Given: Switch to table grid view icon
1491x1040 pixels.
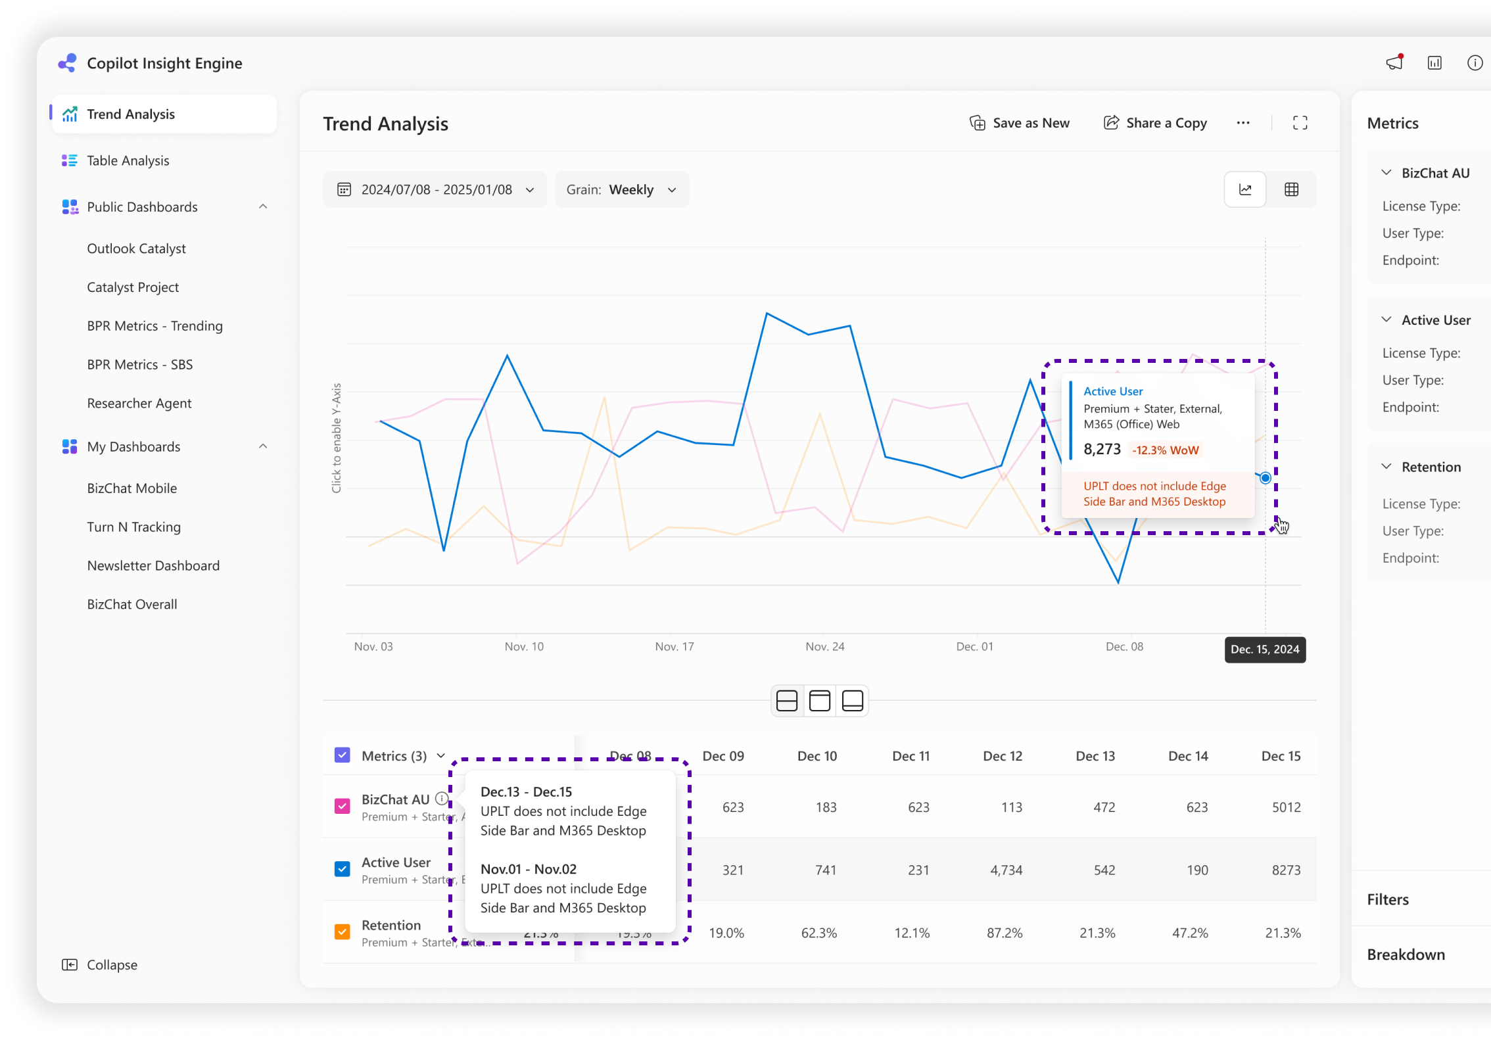Looking at the screenshot, I should tap(1291, 189).
